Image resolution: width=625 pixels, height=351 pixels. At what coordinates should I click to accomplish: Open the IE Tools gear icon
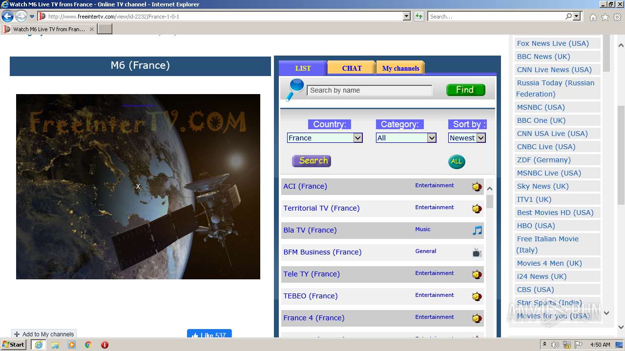coord(617,17)
